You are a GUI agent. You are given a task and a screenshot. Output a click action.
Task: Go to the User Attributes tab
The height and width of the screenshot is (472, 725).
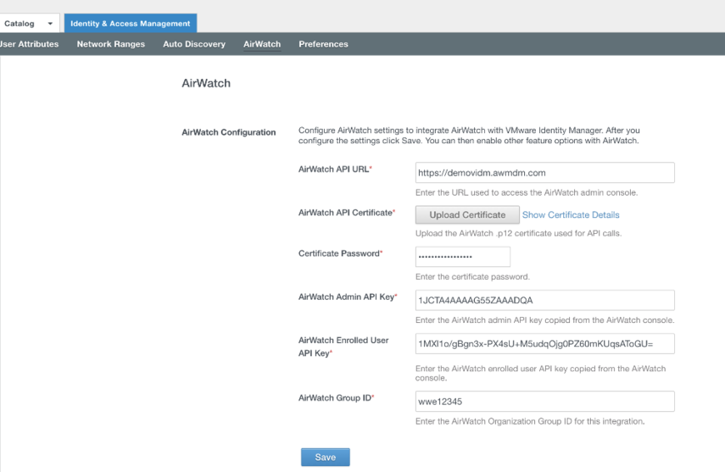[x=30, y=44]
